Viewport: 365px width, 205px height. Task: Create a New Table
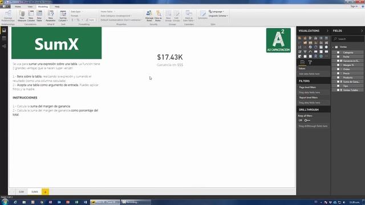coord(39,16)
